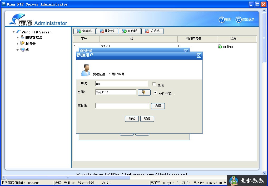The width and height of the screenshot is (268, 186).
Task: Expand the 服务器 tree node
Action: (18, 44)
